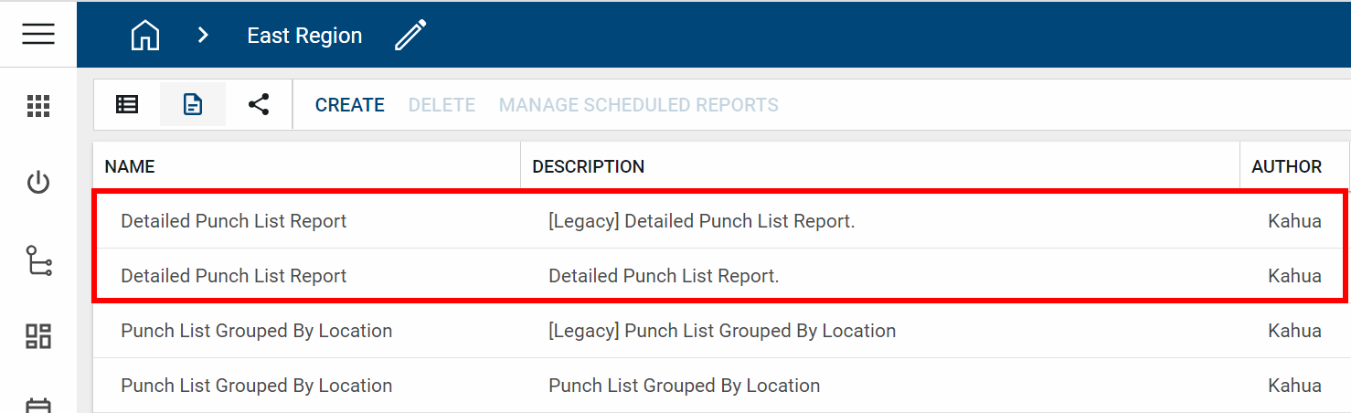
Task: Go to the Home icon
Action: click(x=145, y=36)
